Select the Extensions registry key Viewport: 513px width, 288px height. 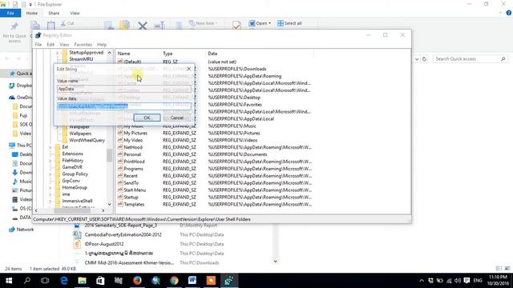[x=72, y=154]
